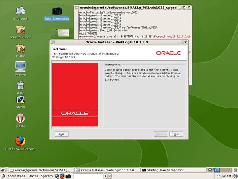
Task: Maximize the oracle@garuda terminal window
Action: click(x=184, y=8)
